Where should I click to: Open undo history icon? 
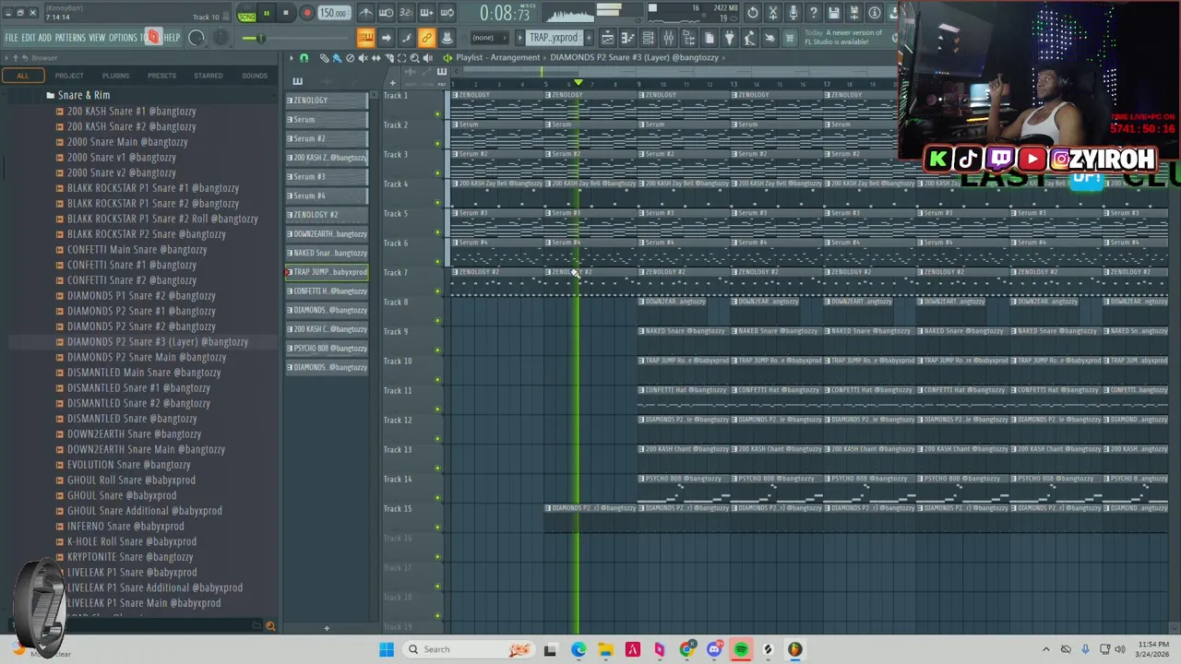[x=753, y=13]
